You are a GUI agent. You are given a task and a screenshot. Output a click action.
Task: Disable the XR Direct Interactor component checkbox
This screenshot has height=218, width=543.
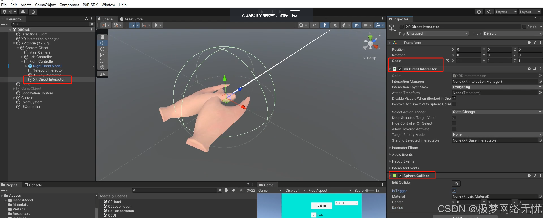tap(400, 69)
